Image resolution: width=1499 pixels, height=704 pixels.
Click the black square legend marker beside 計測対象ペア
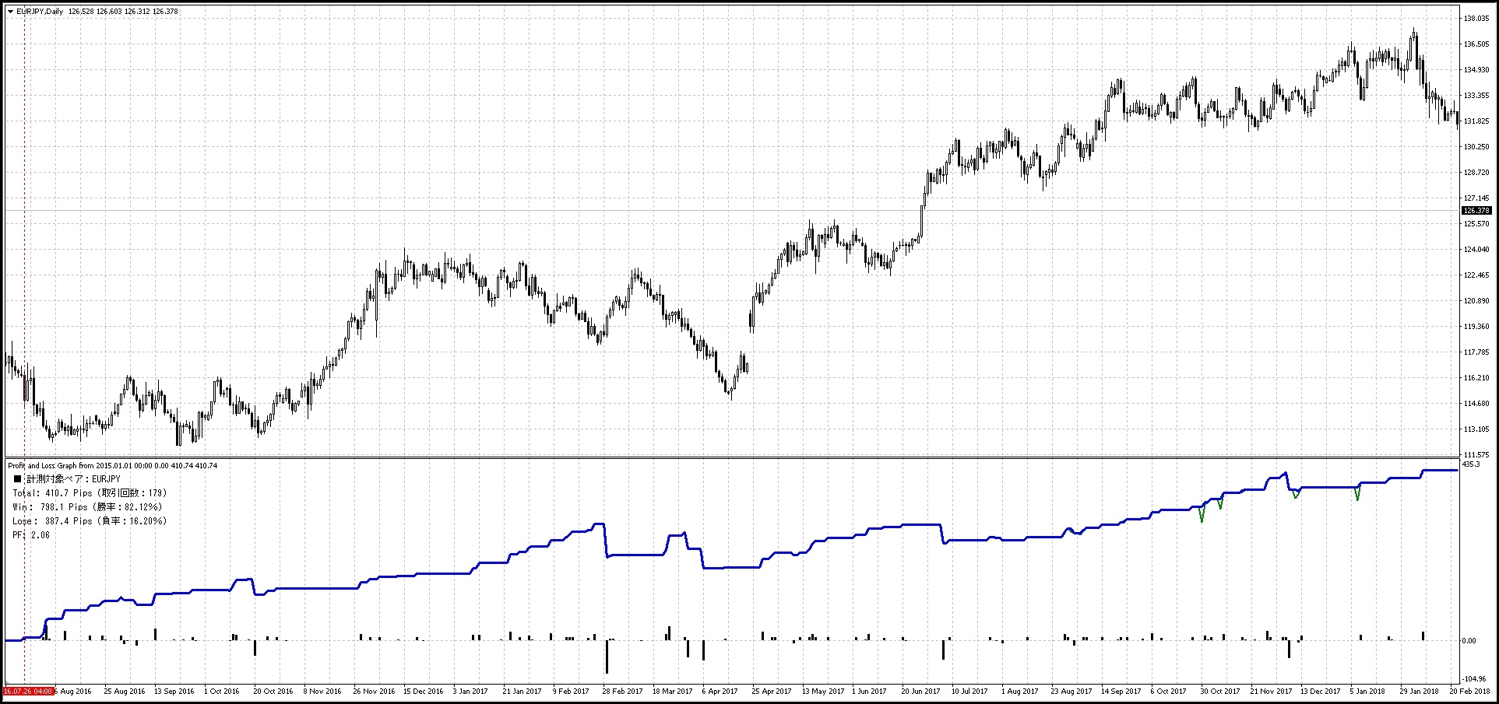[x=17, y=478]
